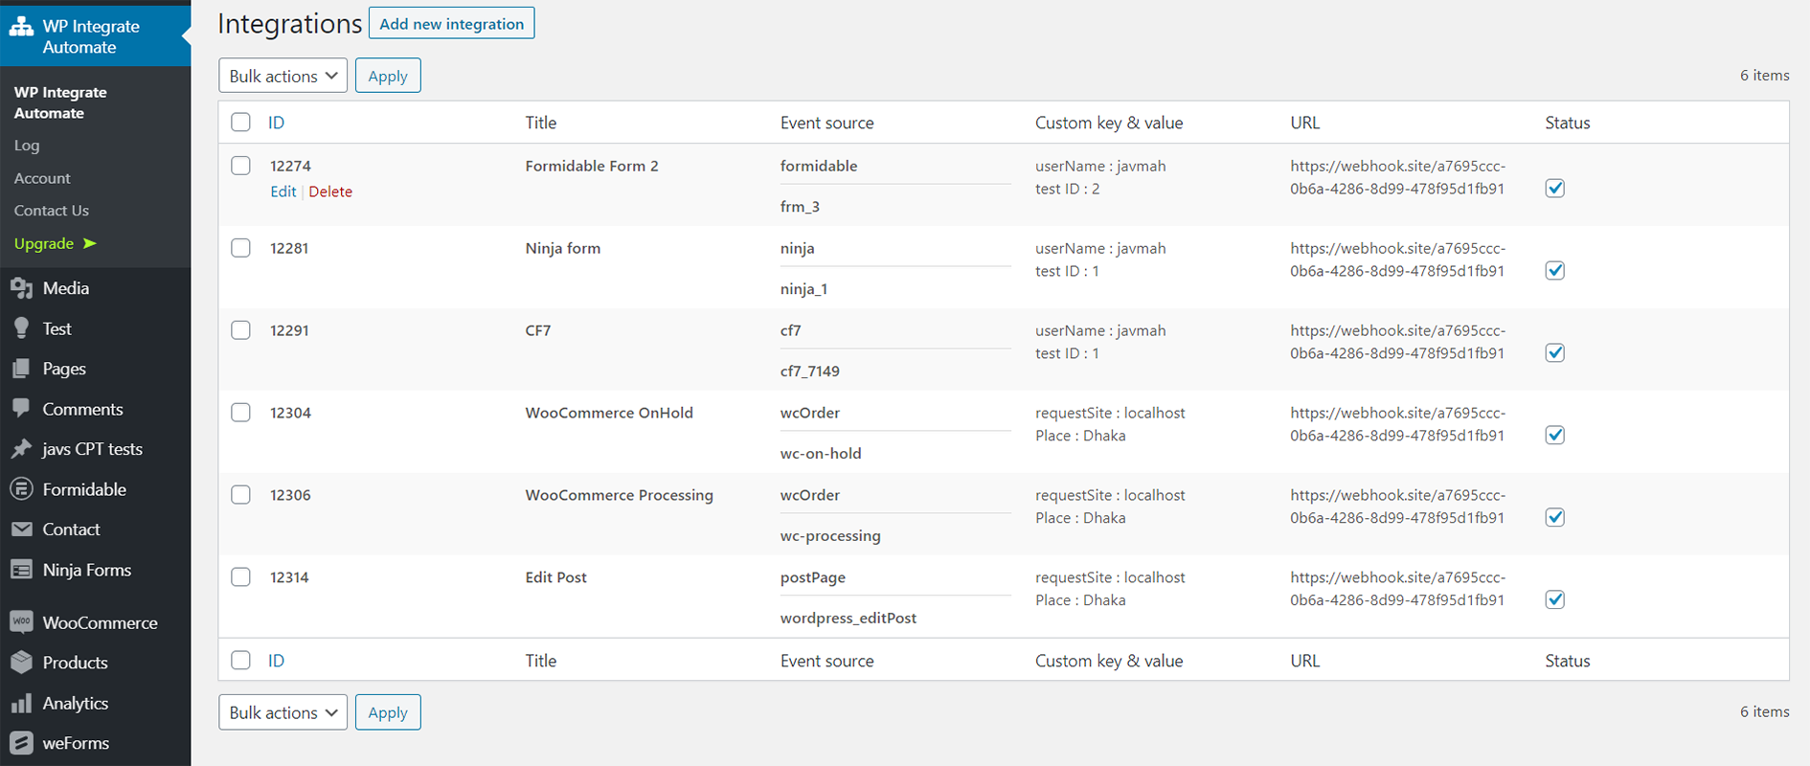Select integration 12274 row checkbox
Viewport: 1810px width, 766px height.
coord(241,166)
